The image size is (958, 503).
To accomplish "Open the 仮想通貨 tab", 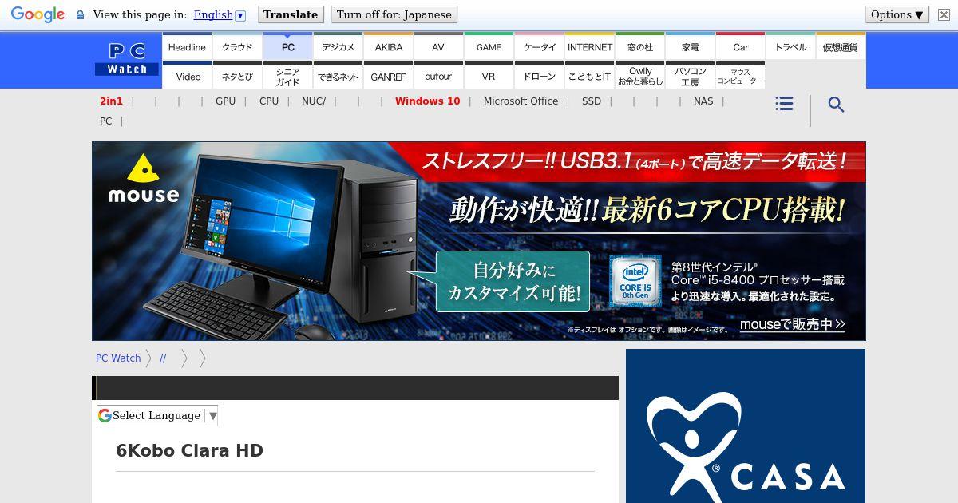I will point(840,46).
